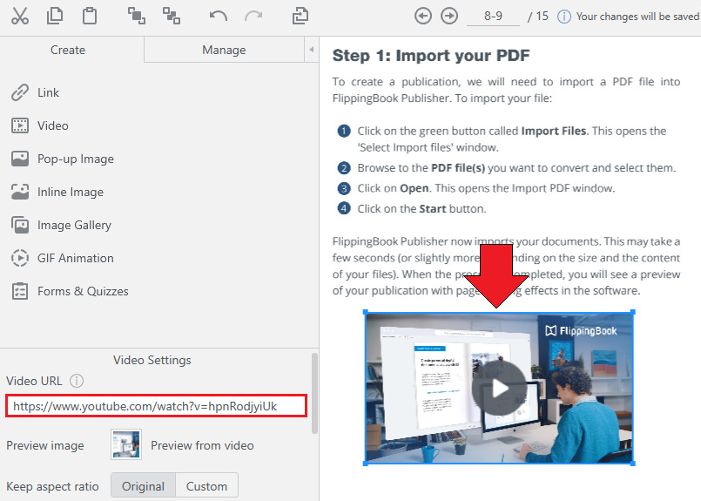Click top-left resize handle of video
This screenshot has height=501, width=701.
coord(365,312)
